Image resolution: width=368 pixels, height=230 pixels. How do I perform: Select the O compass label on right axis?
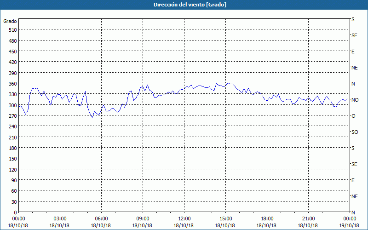pos(353,116)
